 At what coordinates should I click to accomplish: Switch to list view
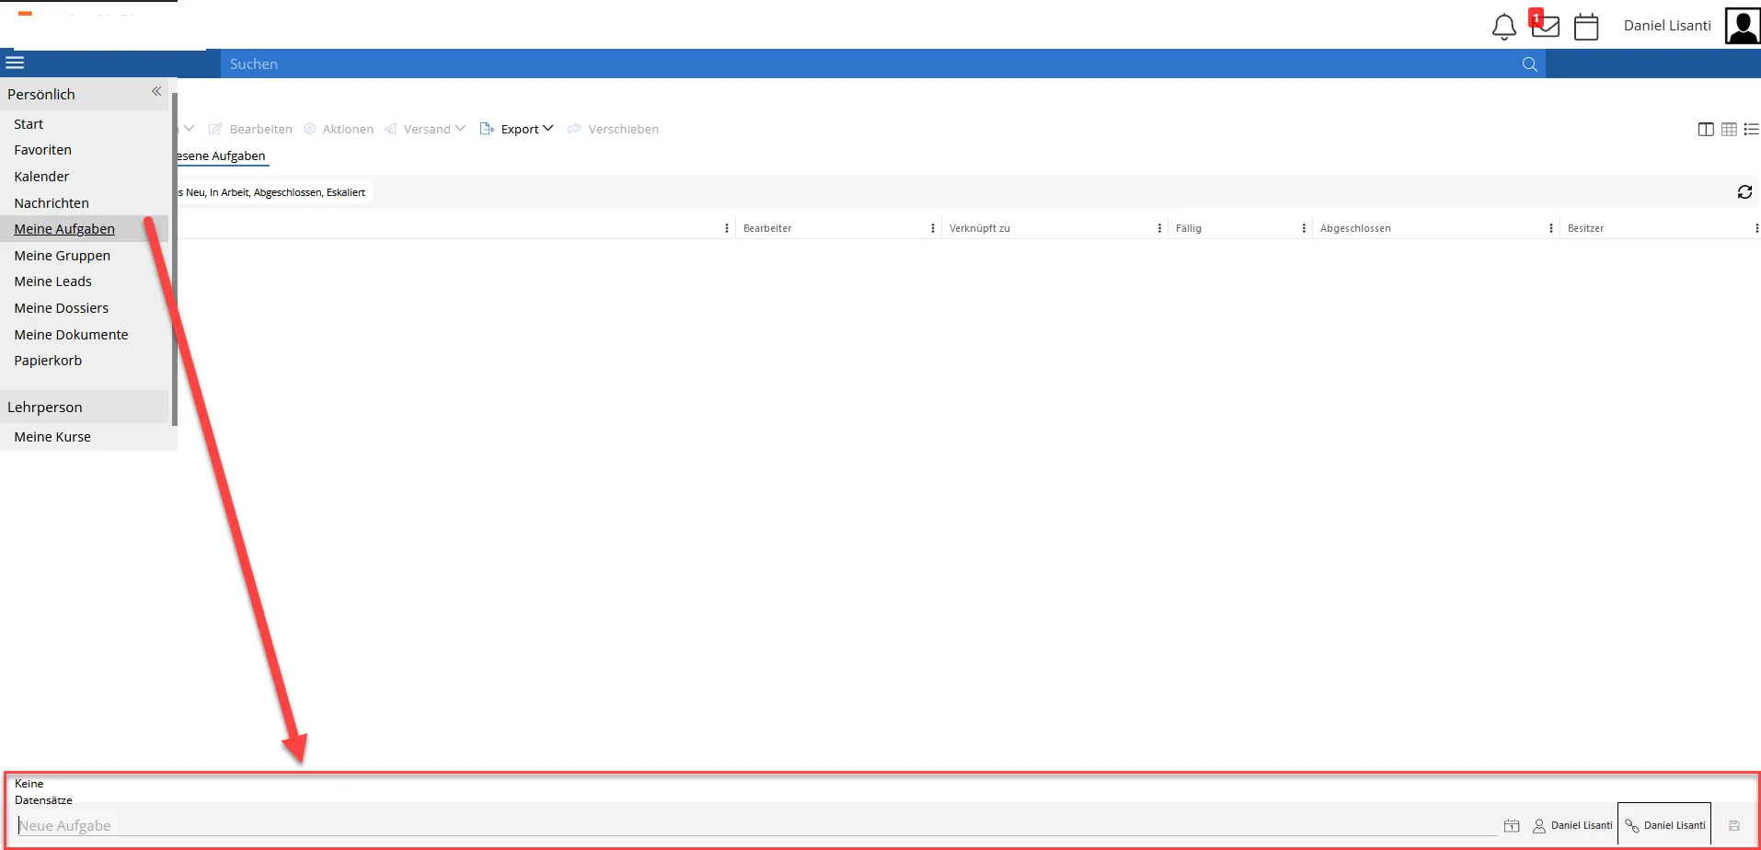[x=1751, y=130]
